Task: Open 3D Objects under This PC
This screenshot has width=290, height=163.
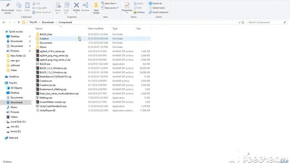Action: [x=16, y=88]
